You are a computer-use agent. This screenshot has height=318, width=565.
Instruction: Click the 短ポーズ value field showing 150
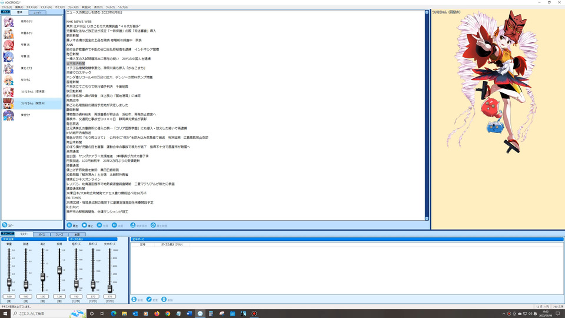click(x=76, y=296)
